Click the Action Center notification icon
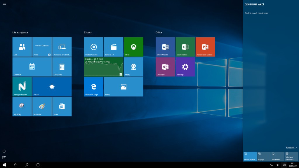 coord(284,165)
